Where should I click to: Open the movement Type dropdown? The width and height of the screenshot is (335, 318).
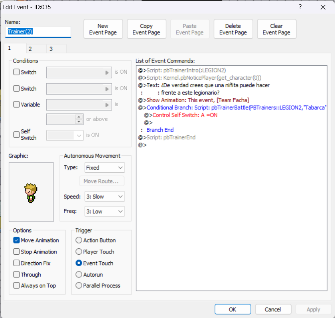point(104,168)
